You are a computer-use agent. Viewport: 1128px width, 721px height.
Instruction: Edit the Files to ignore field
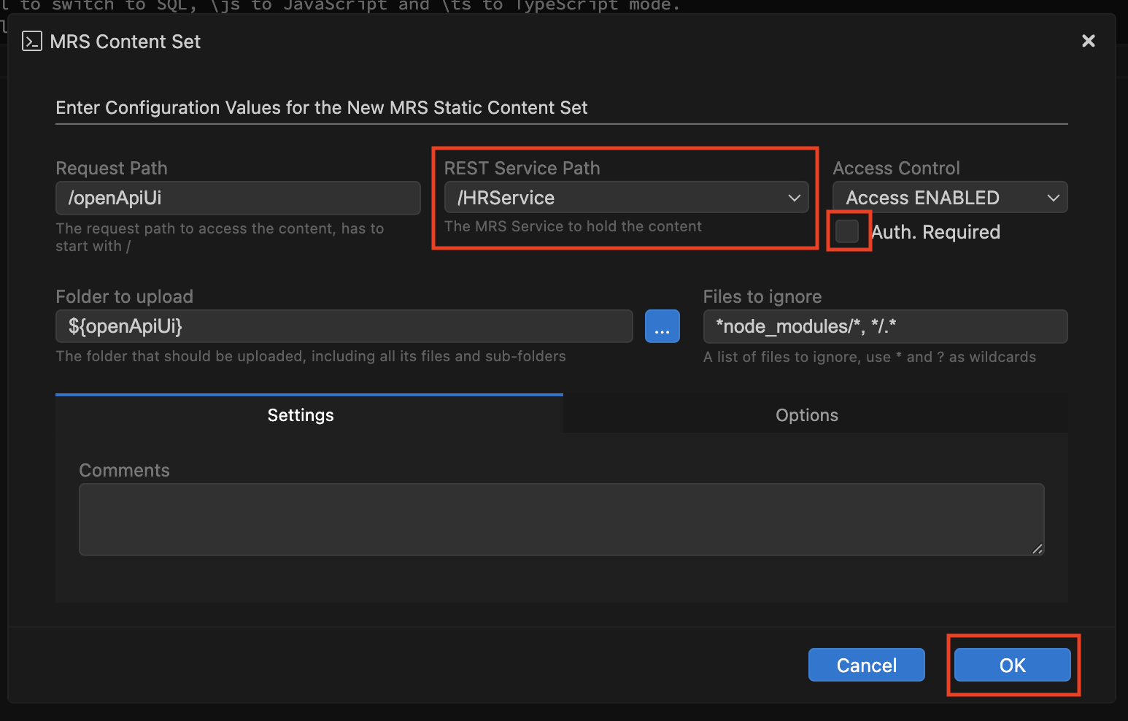[885, 326]
